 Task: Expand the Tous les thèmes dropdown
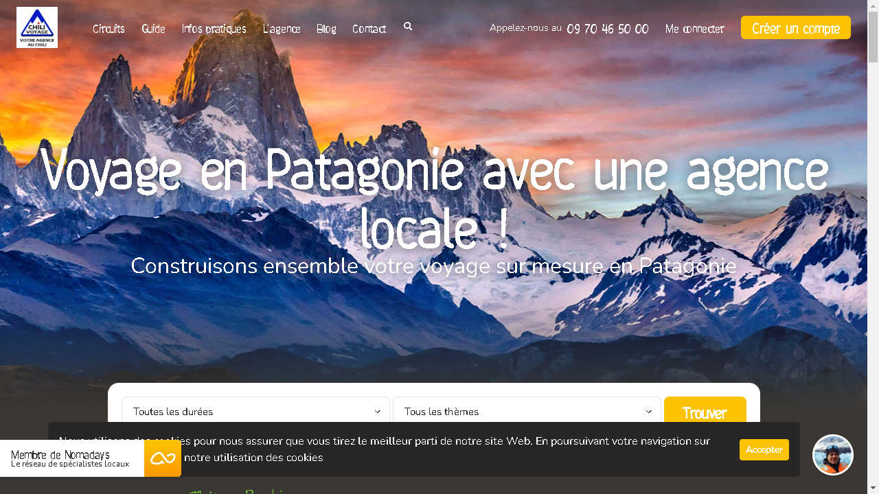pos(527,411)
